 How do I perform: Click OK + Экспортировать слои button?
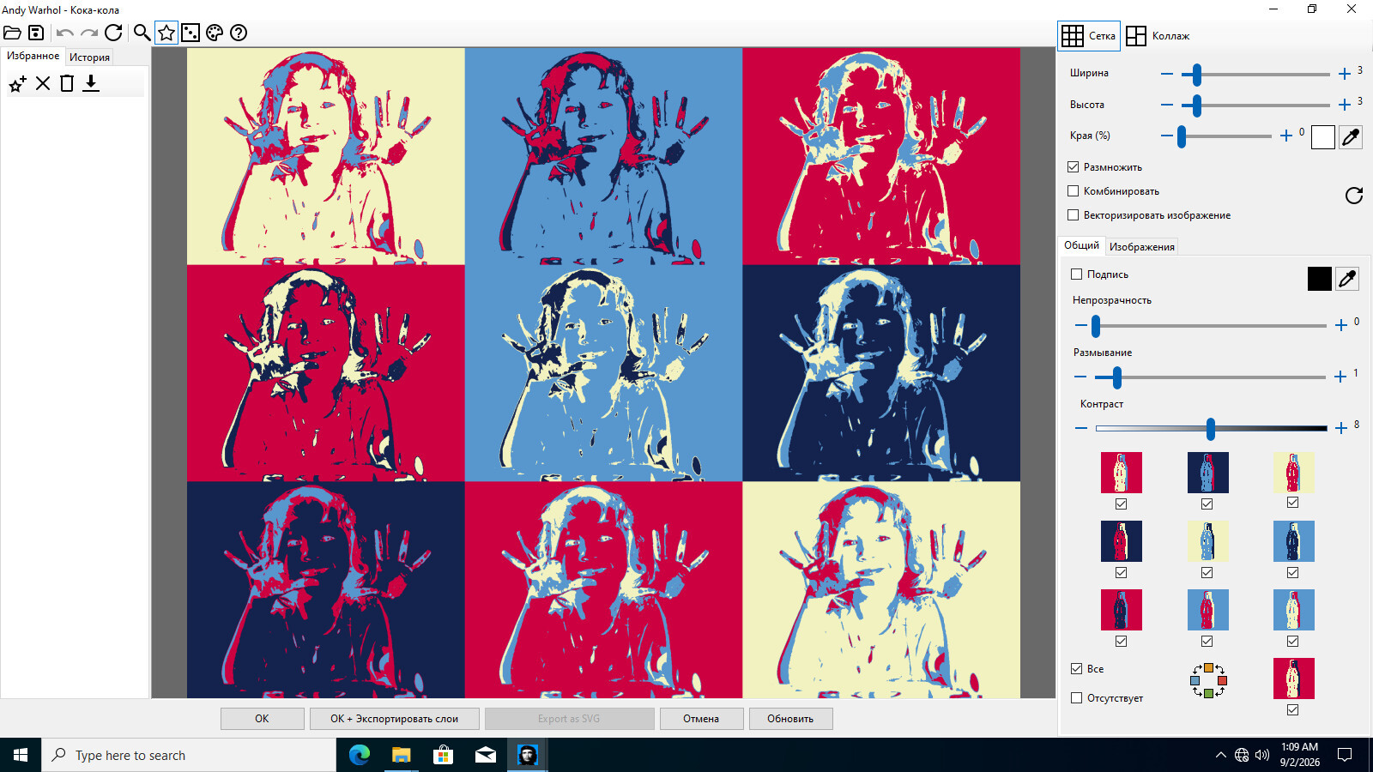pos(395,719)
